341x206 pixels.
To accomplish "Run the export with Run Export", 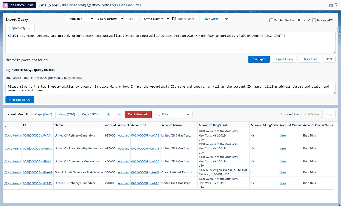I will pyautogui.click(x=259, y=59).
